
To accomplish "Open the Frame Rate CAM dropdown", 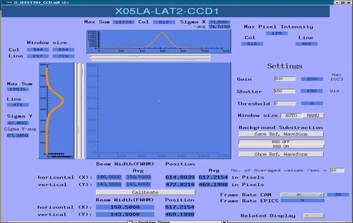I will point(302,195).
